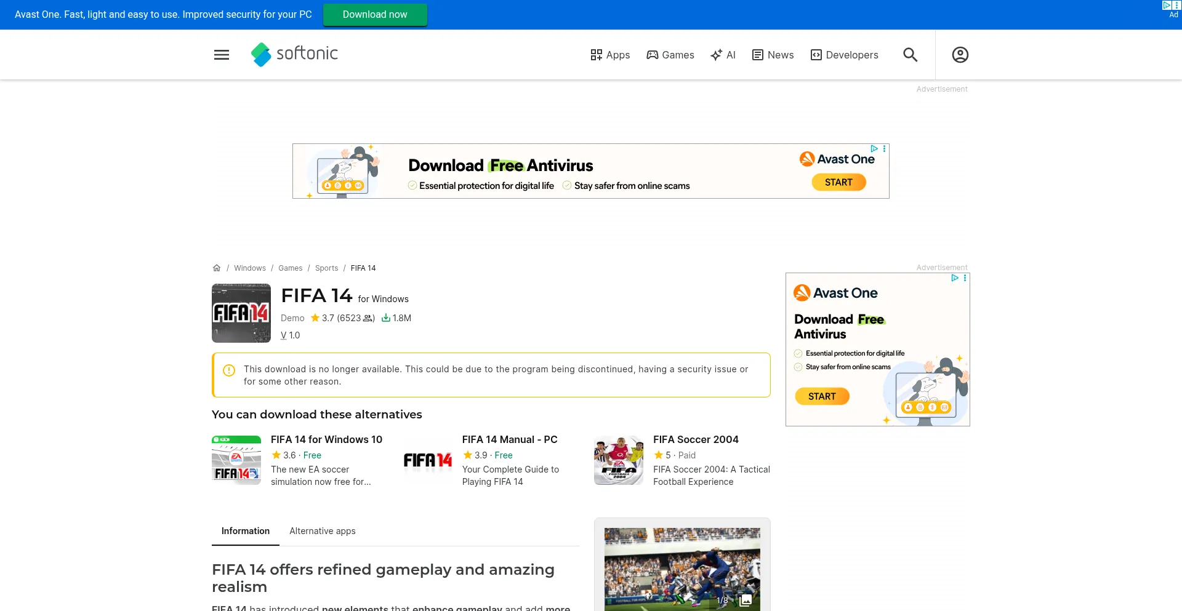Click FIFA 14 Manual - PC thumbnail
Screen dimensions: 1182x611
click(x=428, y=460)
